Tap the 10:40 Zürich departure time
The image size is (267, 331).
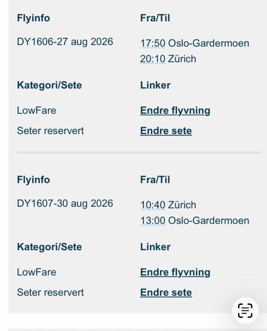point(153,205)
